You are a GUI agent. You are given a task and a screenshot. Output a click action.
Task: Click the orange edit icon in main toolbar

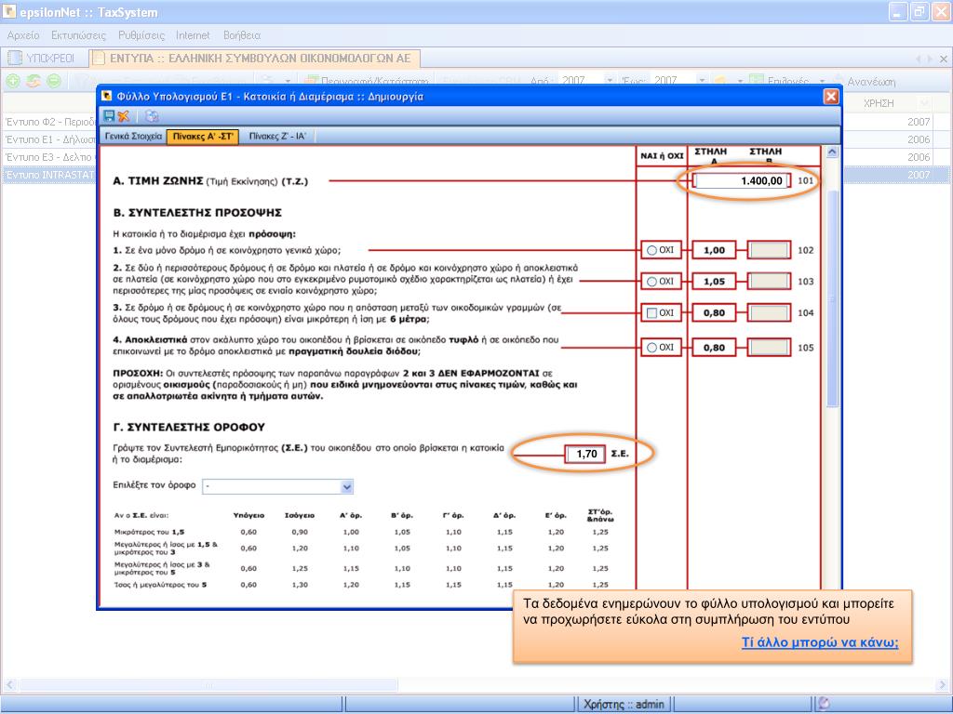34,80
